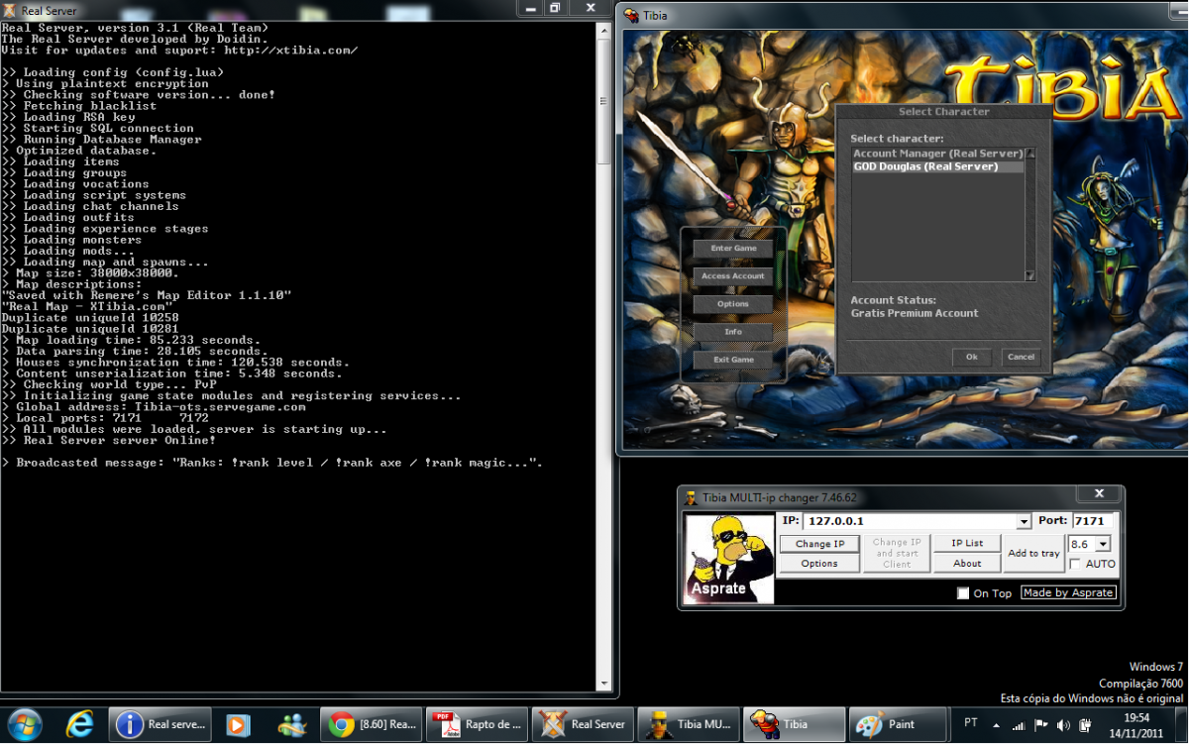
Task: Switch to the Rapto de... PDF taskbar item
Action: click(479, 724)
